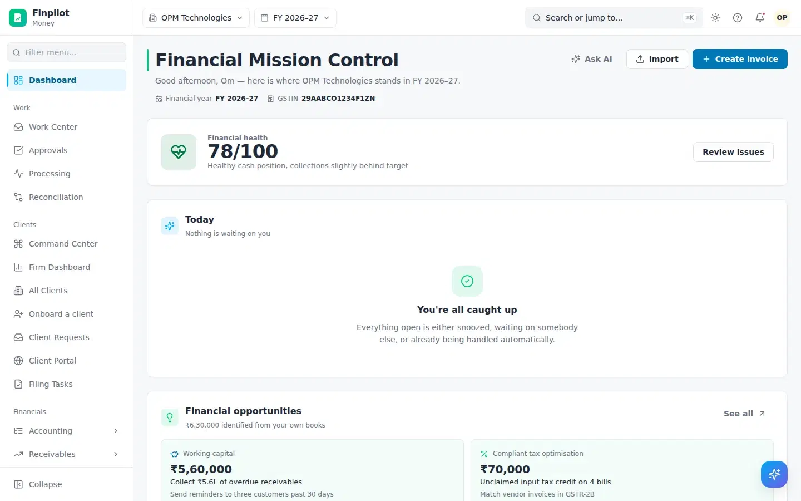Click the Client Portal globe icon
The width and height of the screenshot is (801, 501).
pyautogui.click(x=18, y=361)
